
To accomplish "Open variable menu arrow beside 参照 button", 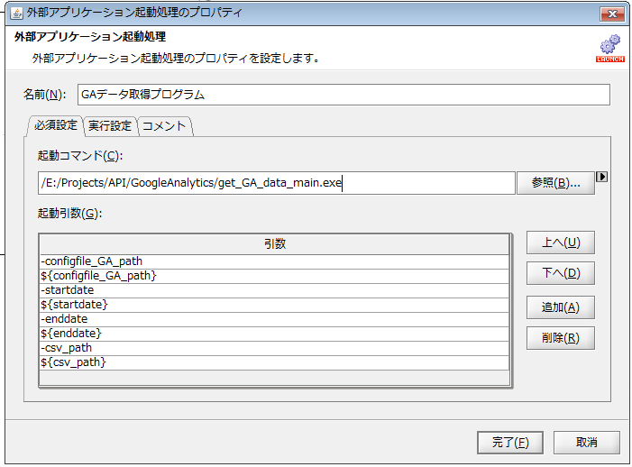I will click(x=601, y=177).
